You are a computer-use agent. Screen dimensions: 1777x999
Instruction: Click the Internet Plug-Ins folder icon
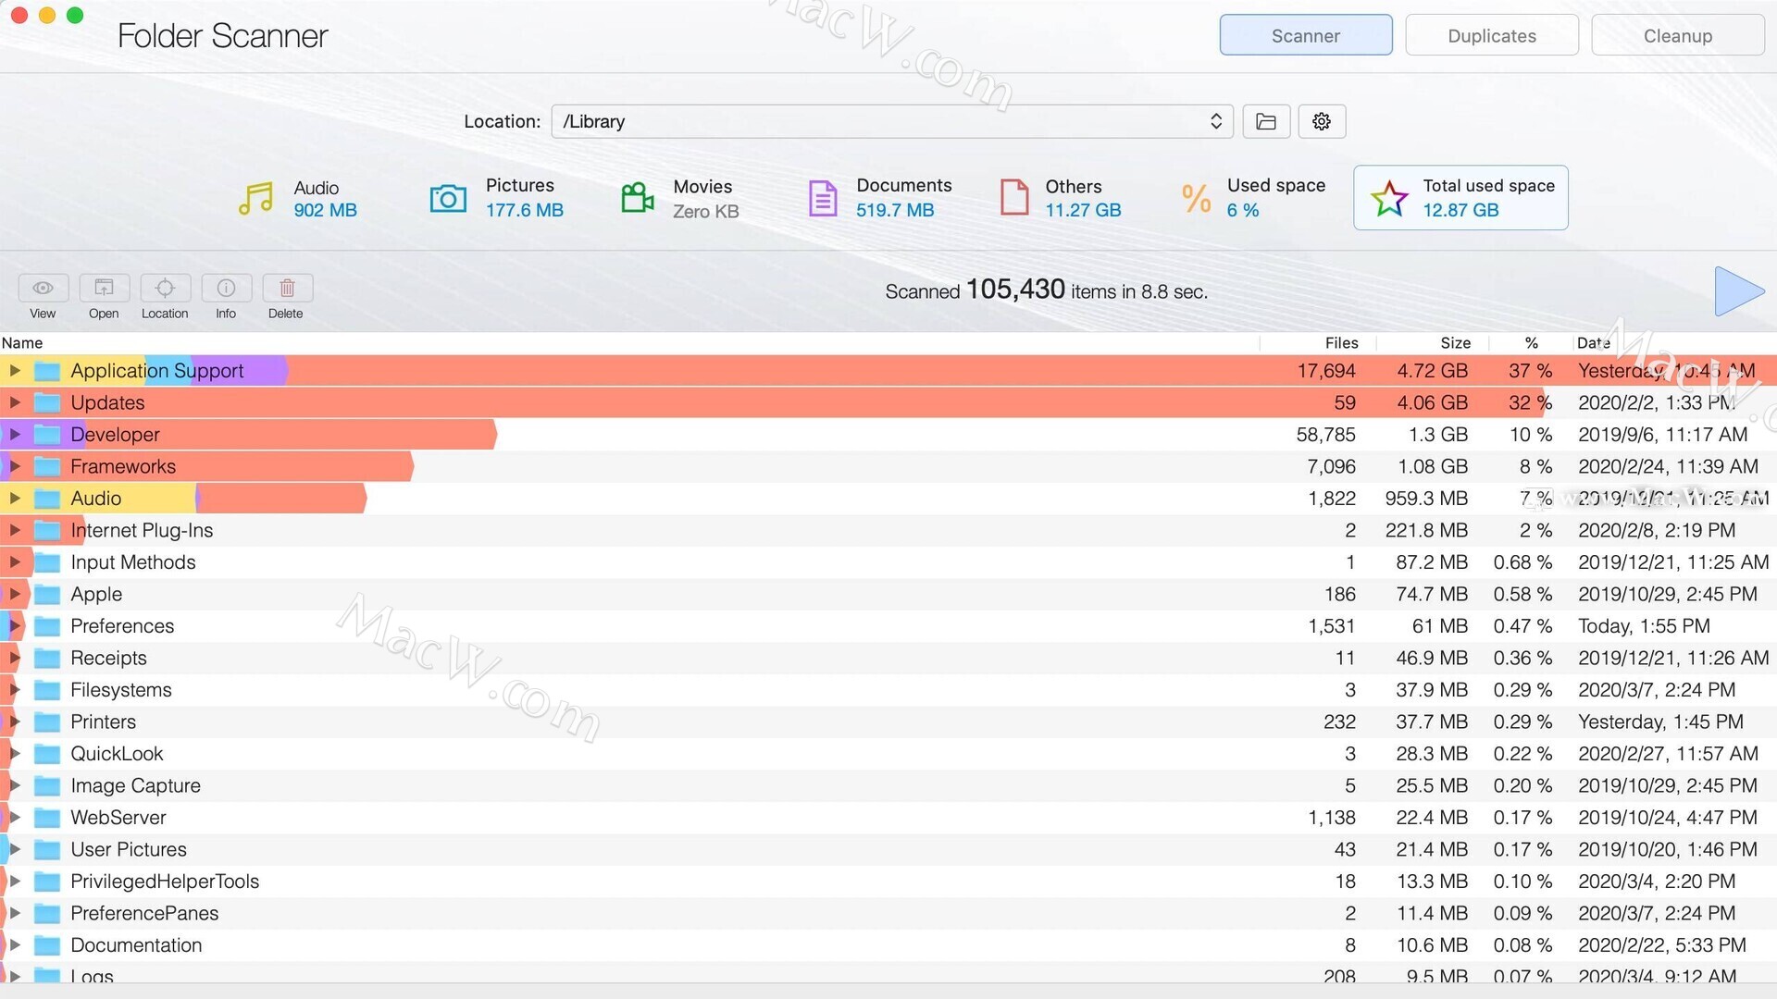coord(47,531)
